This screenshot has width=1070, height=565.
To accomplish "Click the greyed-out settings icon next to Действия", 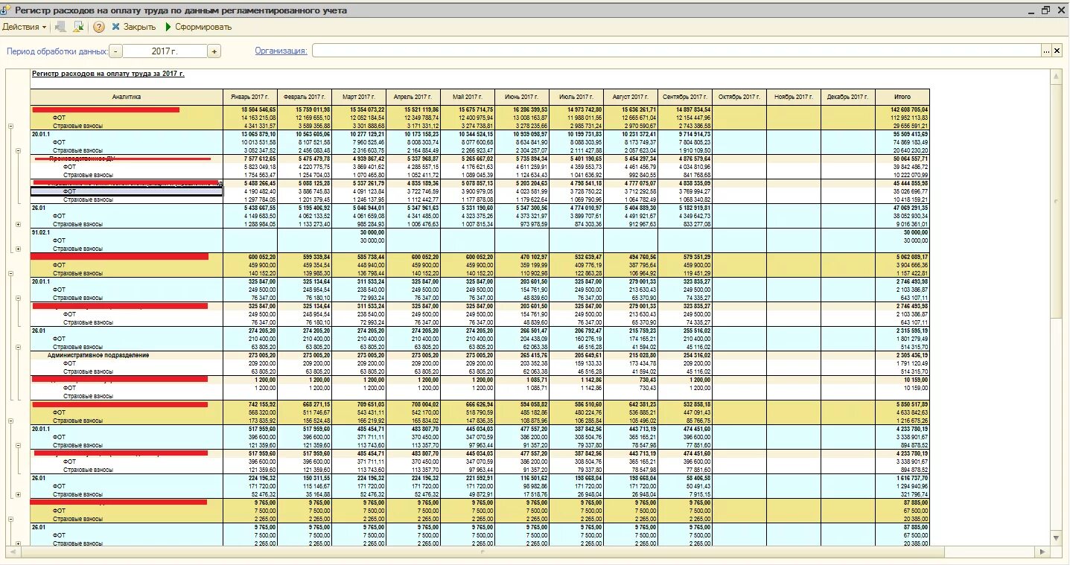I will [60, 27].
